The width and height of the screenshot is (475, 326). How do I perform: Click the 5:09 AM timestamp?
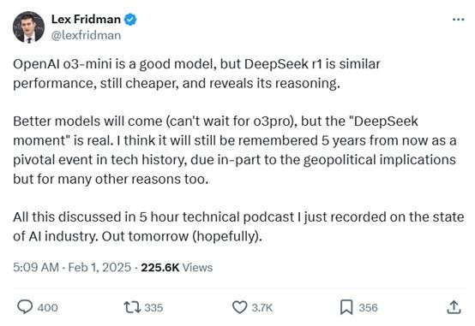click(x=36, y=267)
